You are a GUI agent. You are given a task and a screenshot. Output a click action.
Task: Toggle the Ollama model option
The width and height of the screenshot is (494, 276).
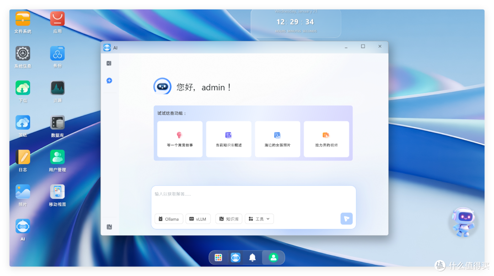(169, 219)
